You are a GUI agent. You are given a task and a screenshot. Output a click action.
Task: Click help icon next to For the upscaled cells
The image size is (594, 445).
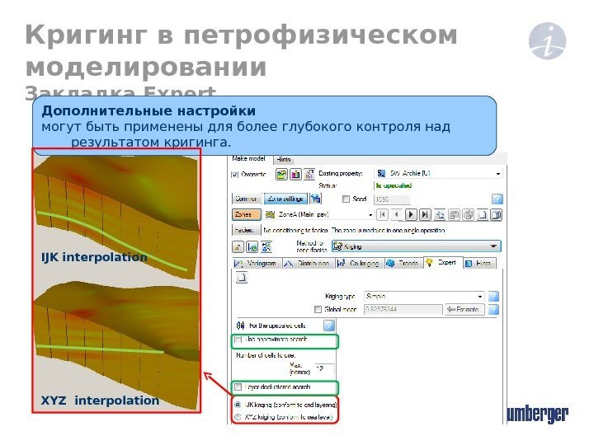[329, 325]
